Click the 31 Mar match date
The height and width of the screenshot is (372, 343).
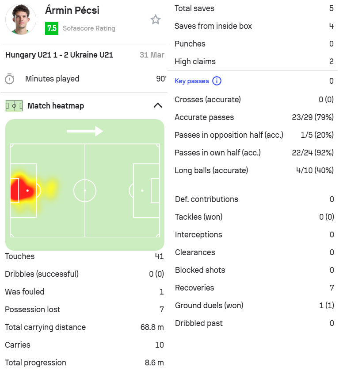152,55
